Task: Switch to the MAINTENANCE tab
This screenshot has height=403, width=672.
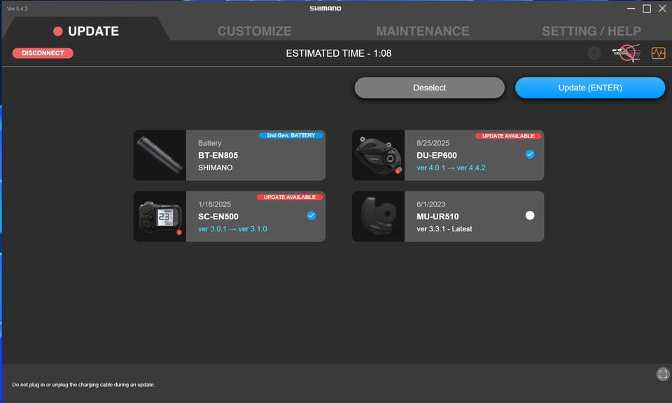Action: coord(423,31)
